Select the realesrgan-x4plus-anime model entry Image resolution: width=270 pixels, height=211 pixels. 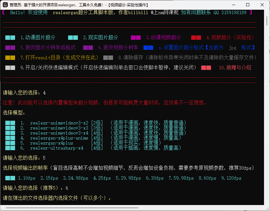point(59,138)
